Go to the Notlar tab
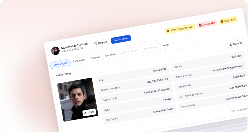 click(166, 45)
